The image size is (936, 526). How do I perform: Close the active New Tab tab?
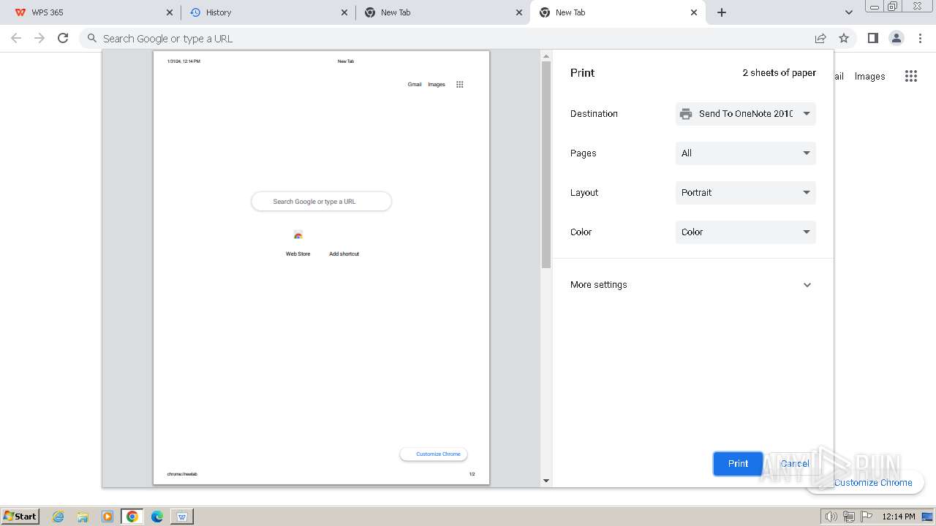pos(694,12)
